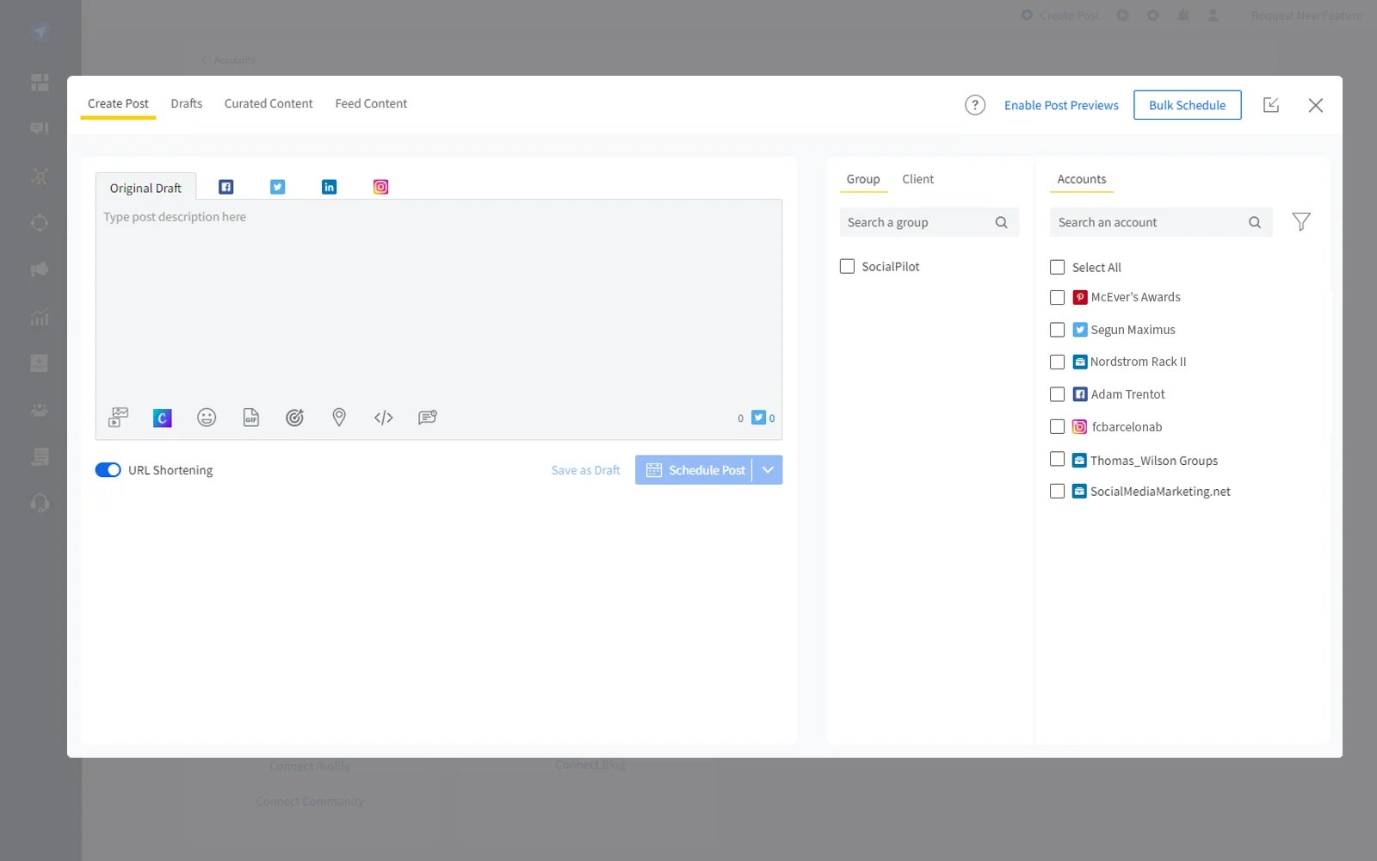1377x861 pixels.
Task: Open the accounts filter
Action: coord(1300,221)
